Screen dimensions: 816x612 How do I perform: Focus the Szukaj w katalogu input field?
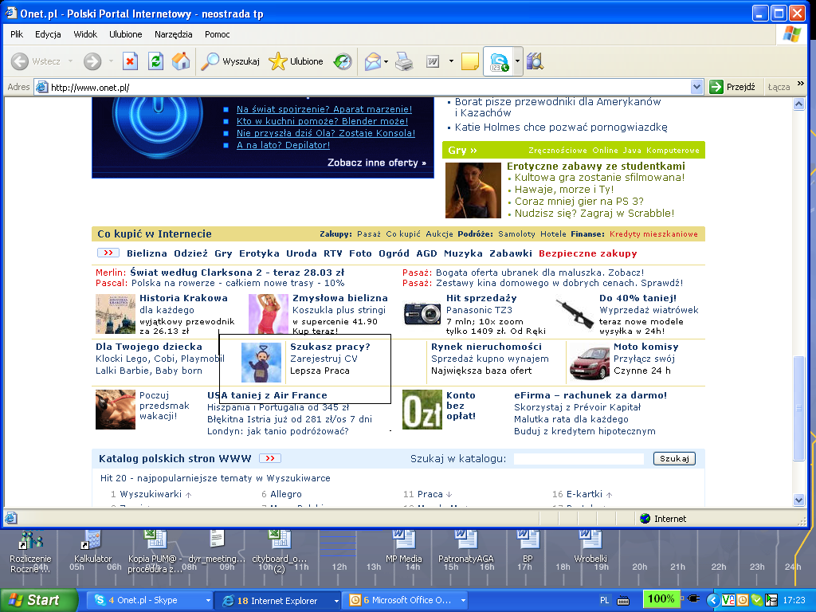[x=579, y=458]
